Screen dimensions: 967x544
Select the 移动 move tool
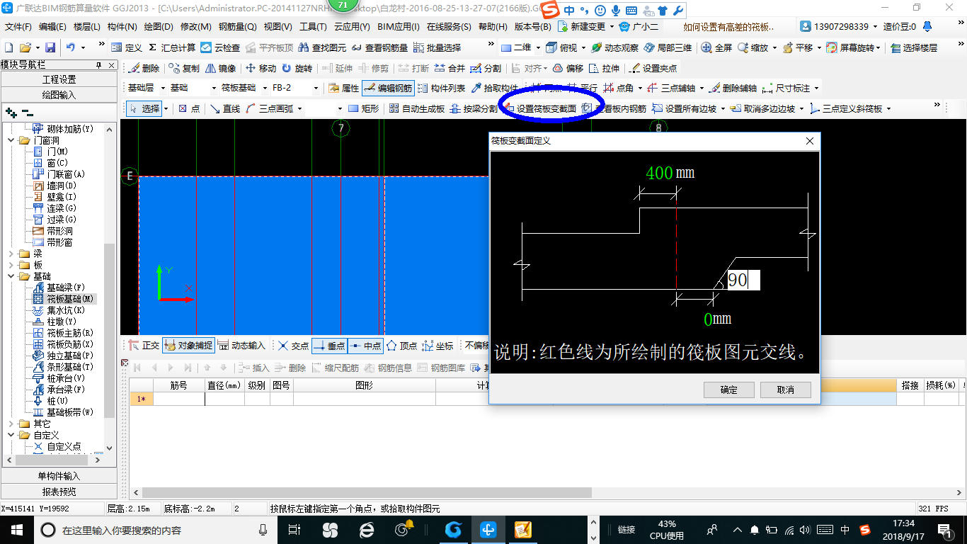click(261, 69)
